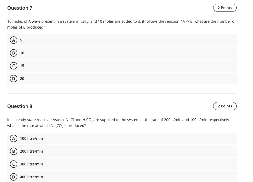Click the 100 litre/min answer row
The width and height of the screenshot is (253, 182).
coord(122,138)
